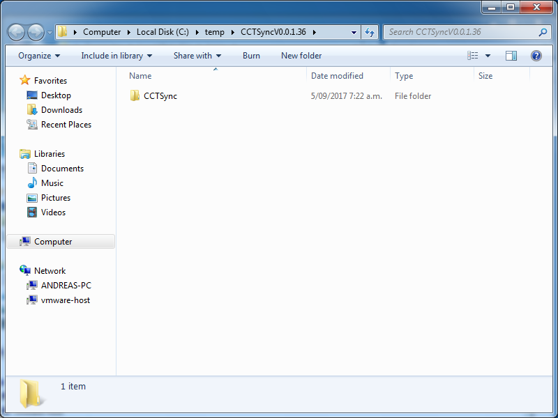Click the Downloads folder icon

[x=32, y=109]
